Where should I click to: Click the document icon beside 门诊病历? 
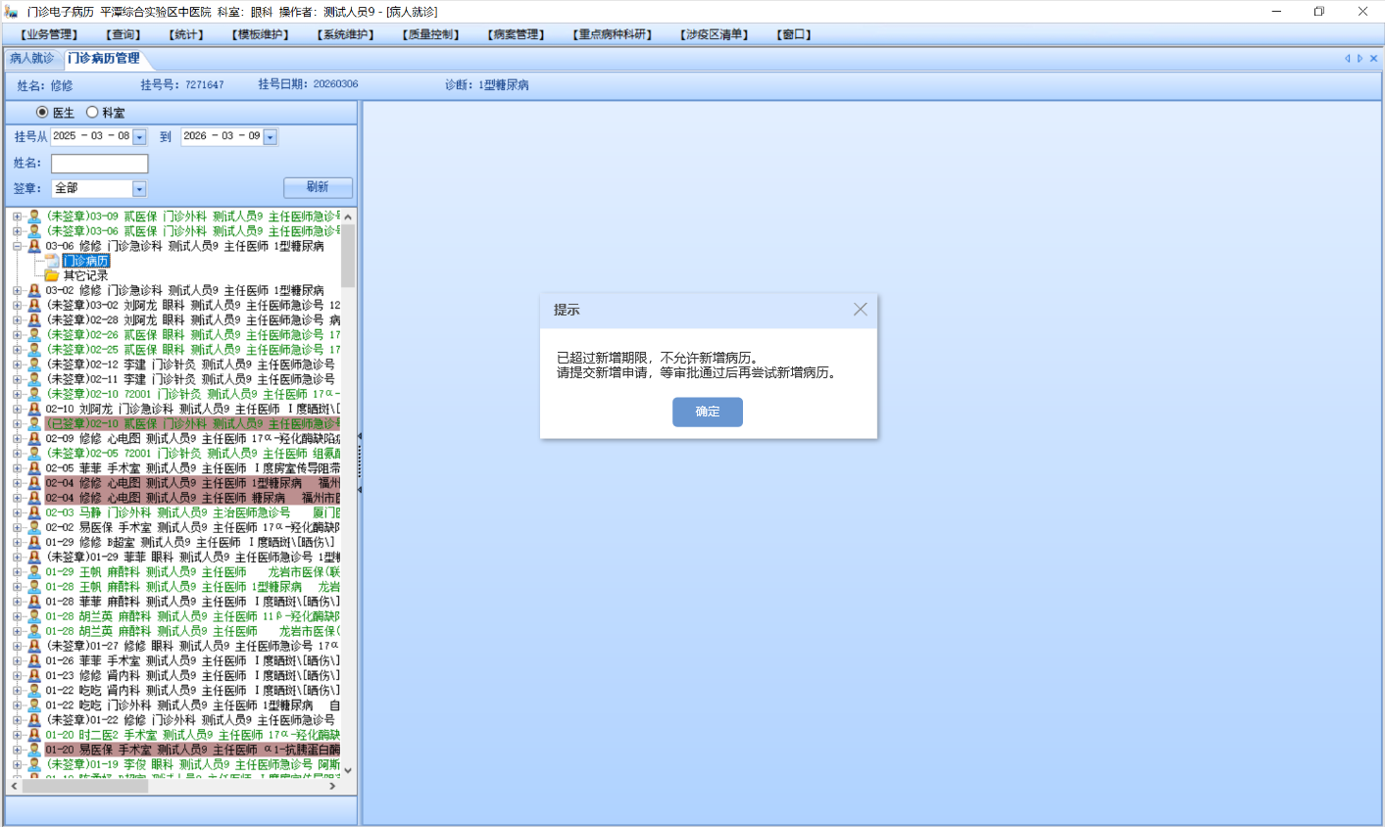point(52,261)
